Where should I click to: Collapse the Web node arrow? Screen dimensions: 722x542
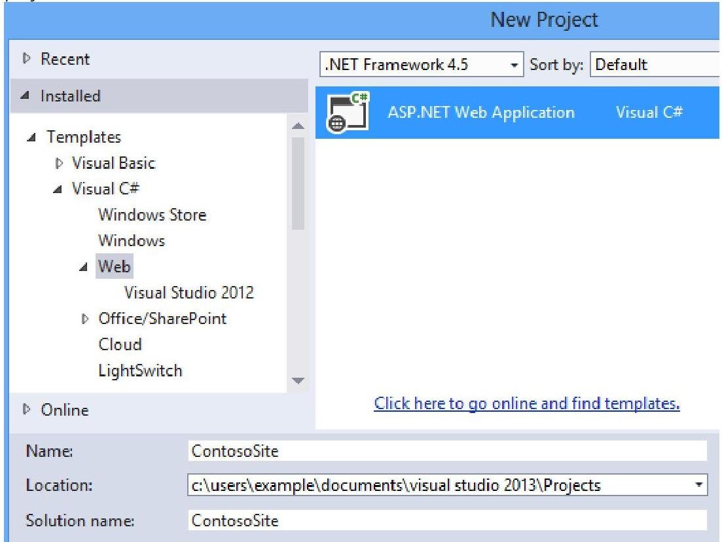coord(84,267)
